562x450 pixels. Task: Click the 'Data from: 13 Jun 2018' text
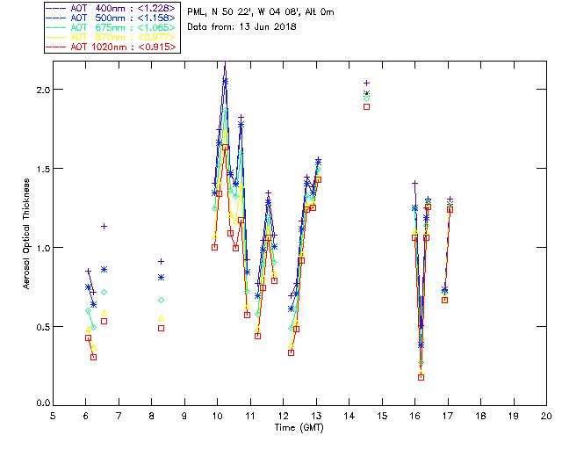click(242, 26)
